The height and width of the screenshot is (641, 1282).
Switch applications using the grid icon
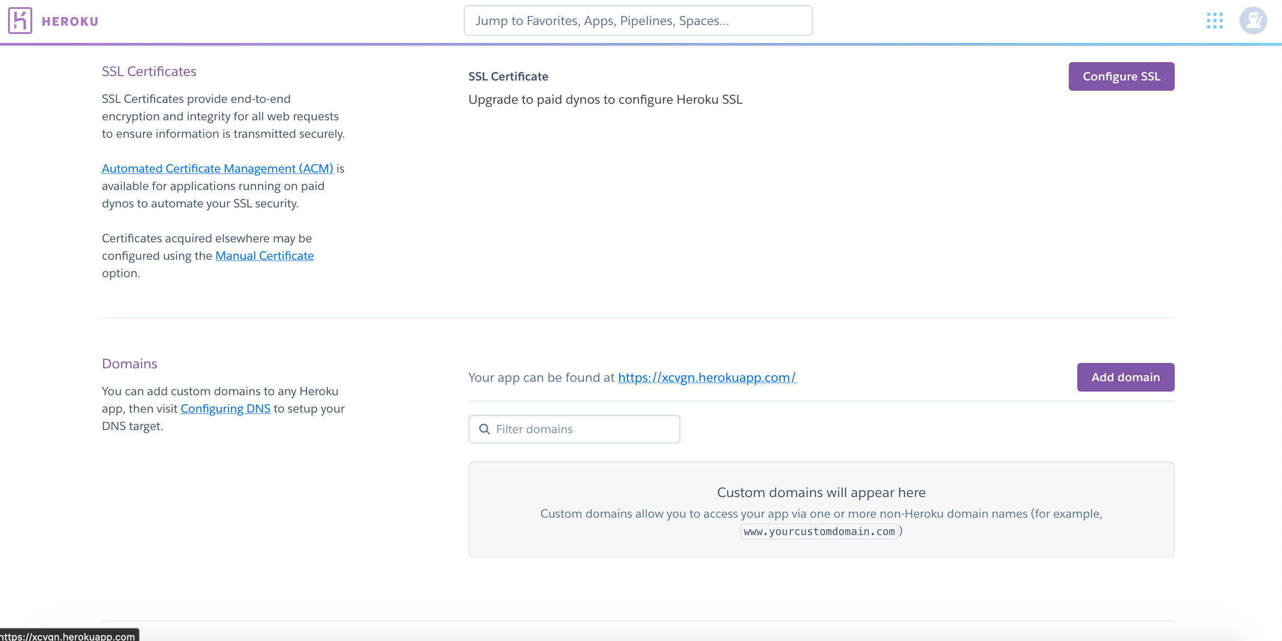click(1215, 21)
